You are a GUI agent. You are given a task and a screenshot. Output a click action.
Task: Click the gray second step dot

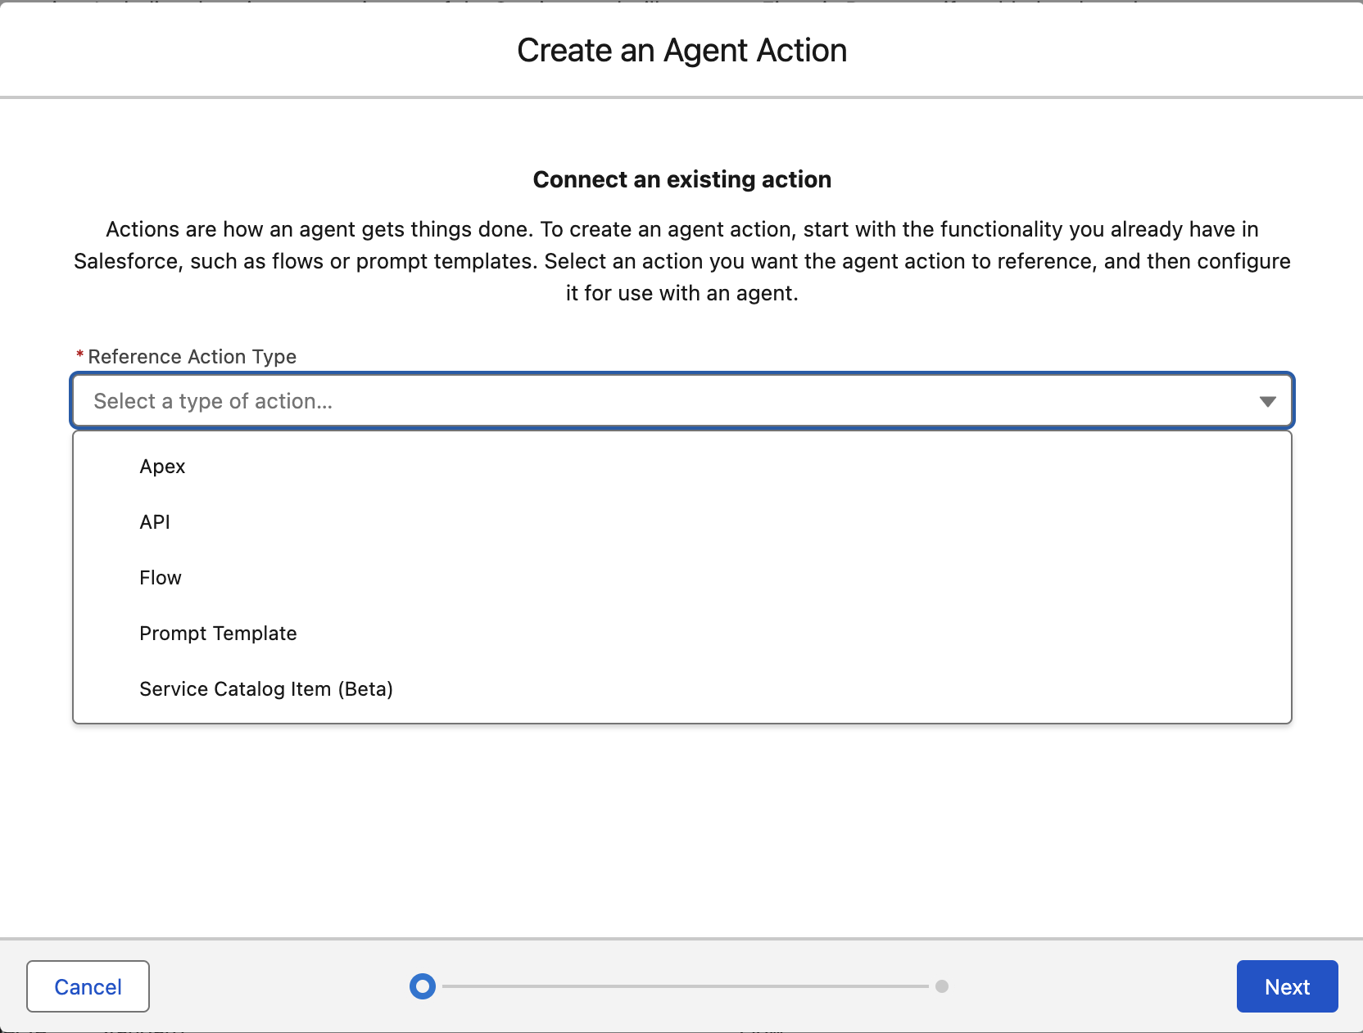(942, 986)
